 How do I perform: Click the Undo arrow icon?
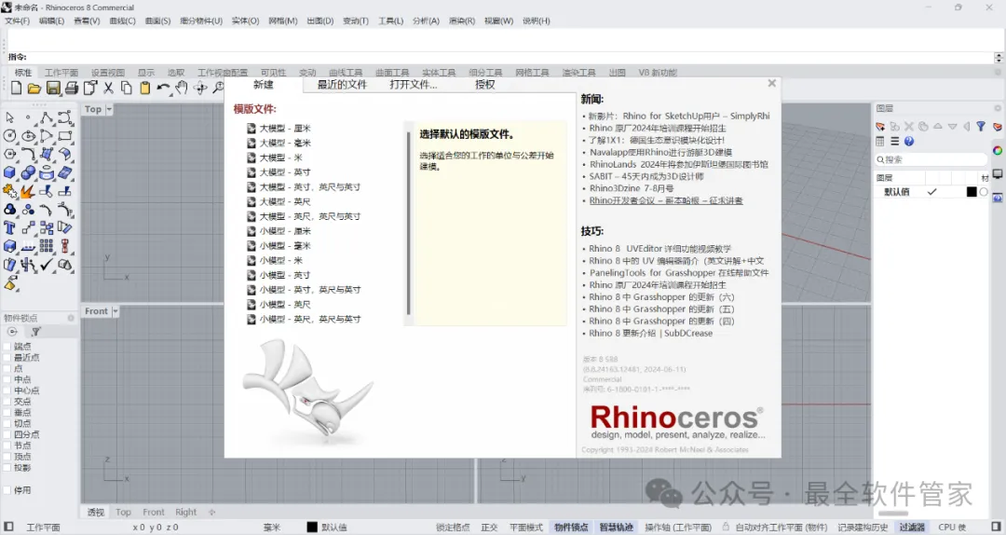click(x=163, y=88)
